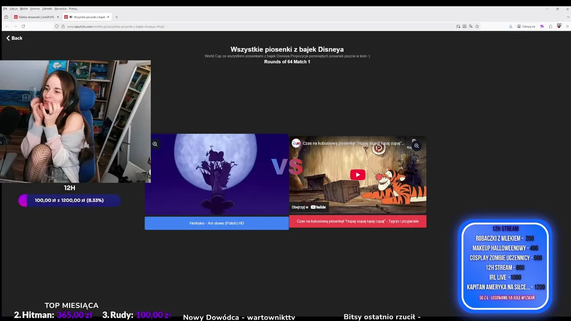This screenshot has width=571, height=321.
Task: Click the Herkules moon image thumbnail
Action: [x=217, y=175]
